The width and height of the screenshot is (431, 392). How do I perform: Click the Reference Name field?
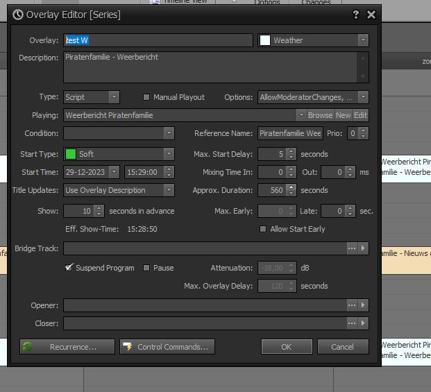(x=290, y=133)
